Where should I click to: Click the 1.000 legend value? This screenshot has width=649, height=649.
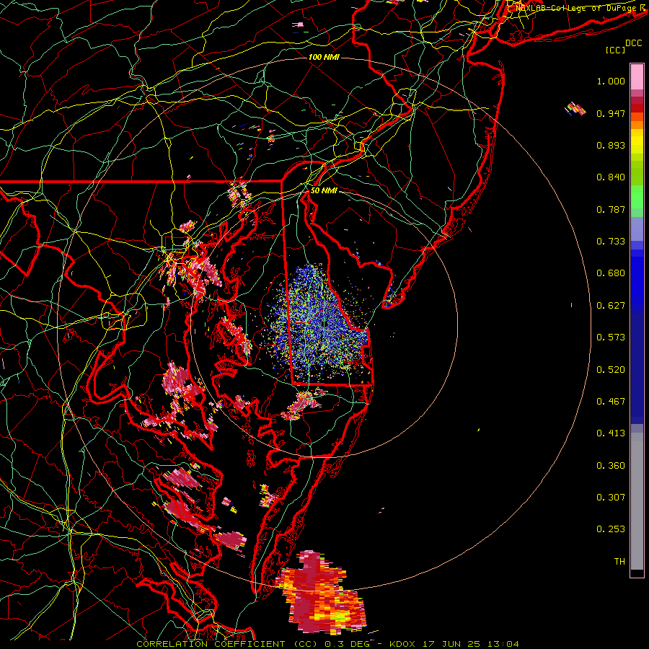pos(611,81)
